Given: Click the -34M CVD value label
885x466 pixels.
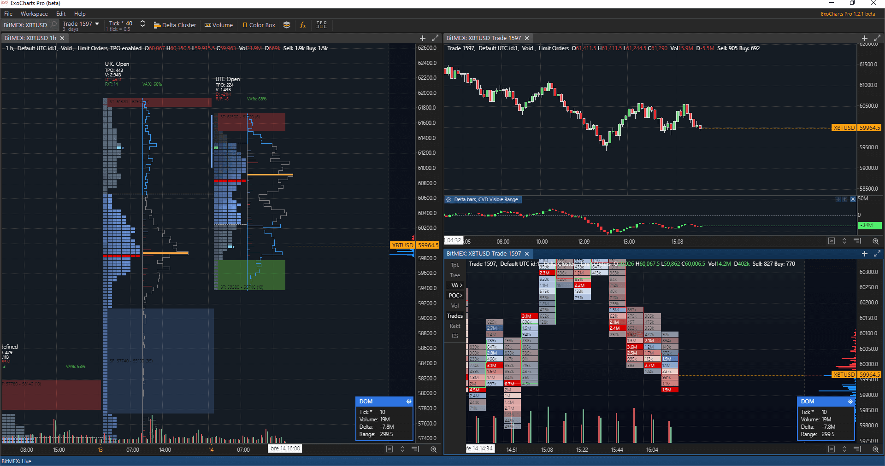Looking at the screenshot, I should click(869, 225).
